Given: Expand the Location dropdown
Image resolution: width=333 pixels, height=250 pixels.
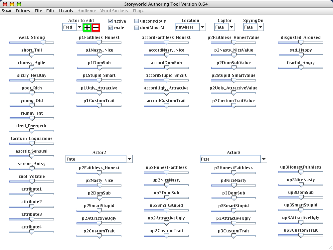Looking at the screenshot, I should click(x=202, y=27).
